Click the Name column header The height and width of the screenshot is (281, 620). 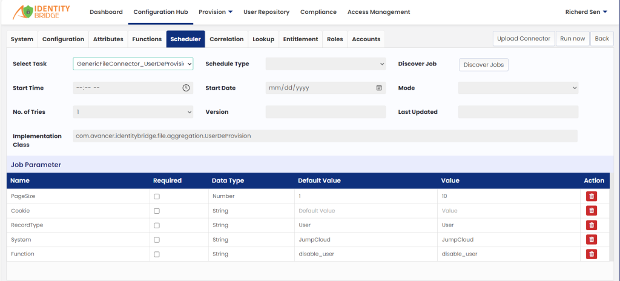20,180
